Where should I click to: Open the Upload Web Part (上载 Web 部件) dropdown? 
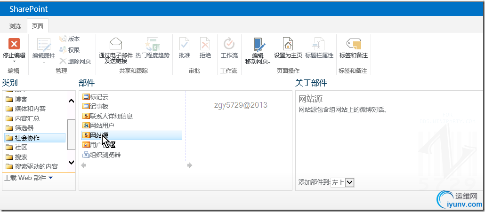28,178
